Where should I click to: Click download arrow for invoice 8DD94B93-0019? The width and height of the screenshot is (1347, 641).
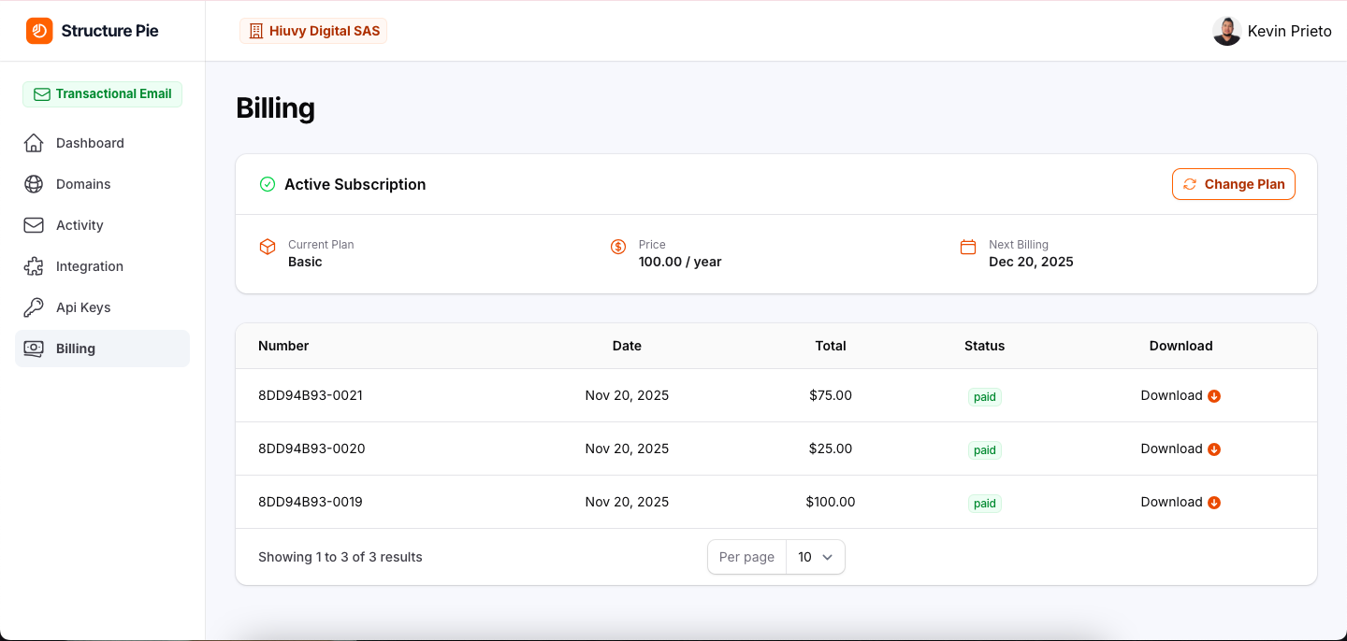(1214, 503)
